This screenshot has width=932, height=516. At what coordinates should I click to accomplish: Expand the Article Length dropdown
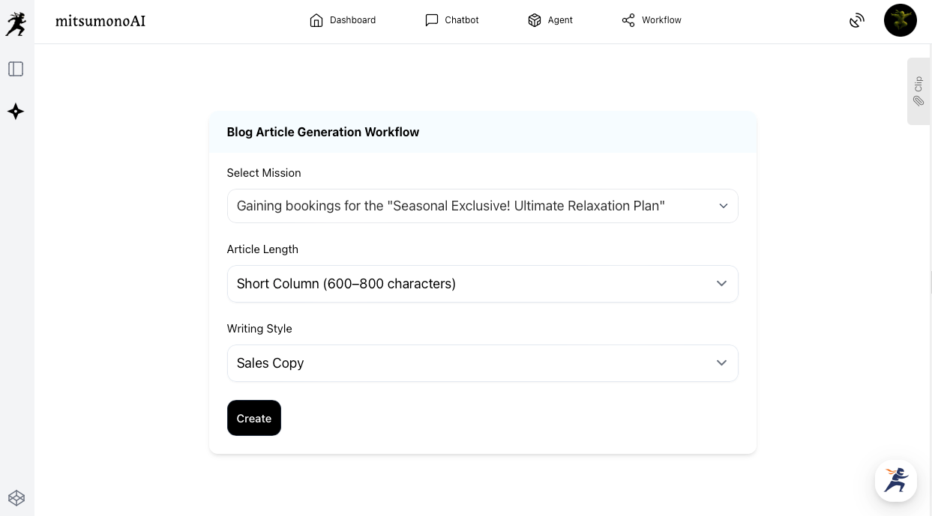click(x=482, y=284)
